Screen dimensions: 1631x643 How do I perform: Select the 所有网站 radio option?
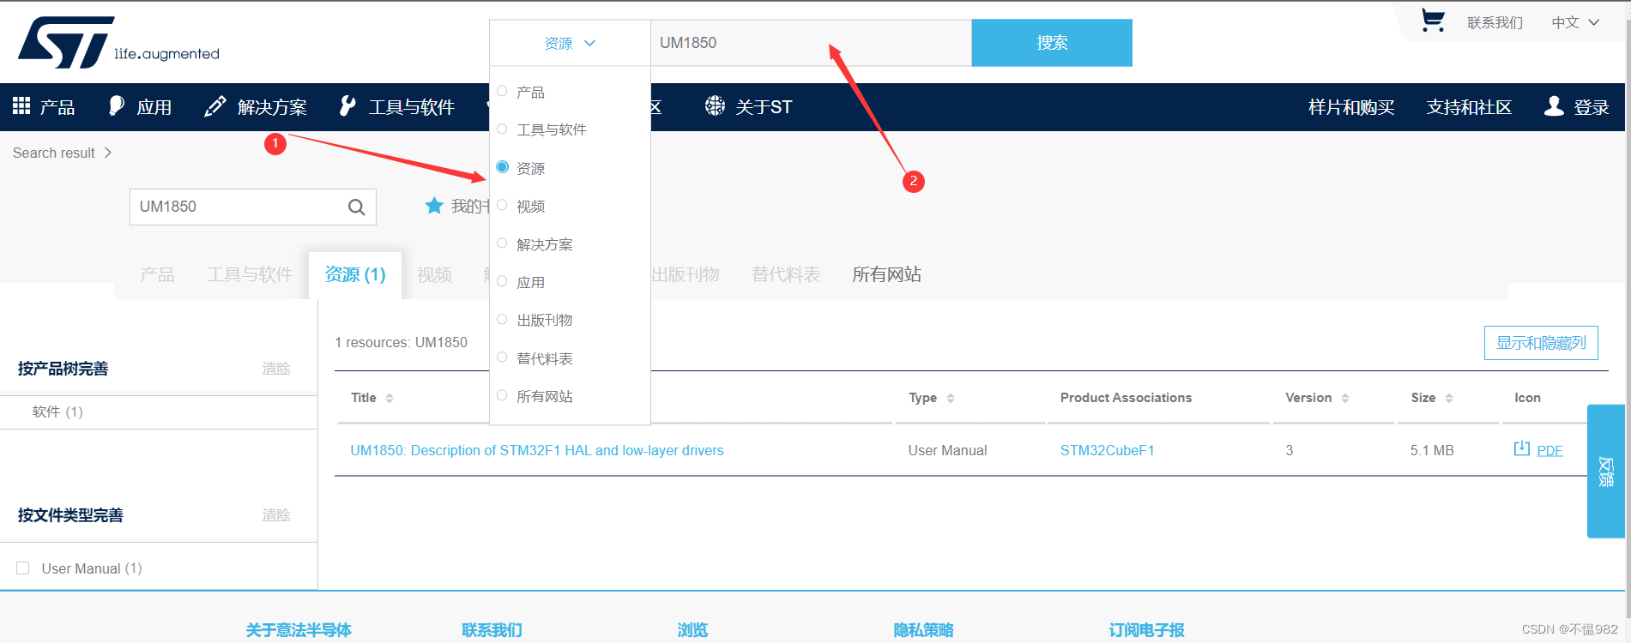coord(502,394)
